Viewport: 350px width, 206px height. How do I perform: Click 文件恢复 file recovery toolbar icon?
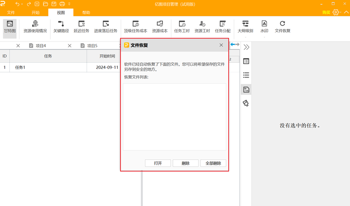point(282,27)
